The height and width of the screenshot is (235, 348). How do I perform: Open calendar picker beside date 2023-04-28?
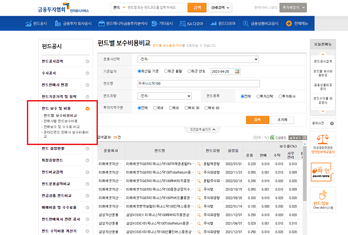pyautogui.click(x=237, y=71)
